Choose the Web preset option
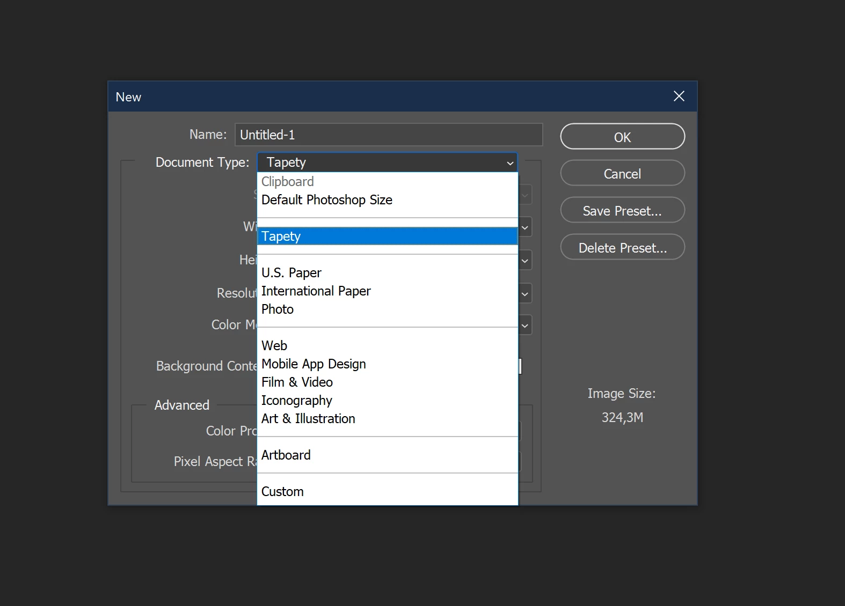Screen dimensions: 845x606 click(388, 346)
